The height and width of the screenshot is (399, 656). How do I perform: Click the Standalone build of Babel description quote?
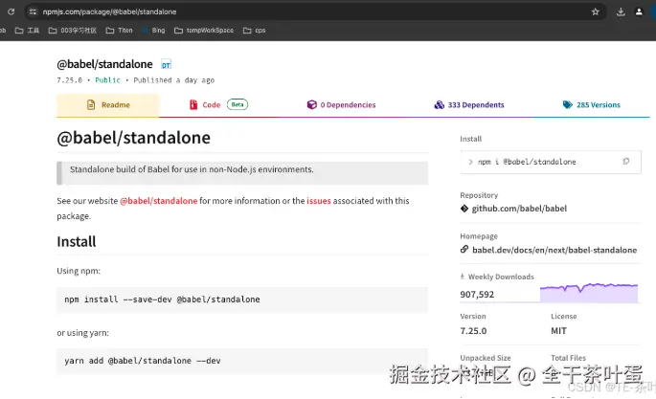pyautogui.click(x=242, y=173)
